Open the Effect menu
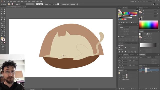Screen dimensions: 160x90 tap(26, 1)
